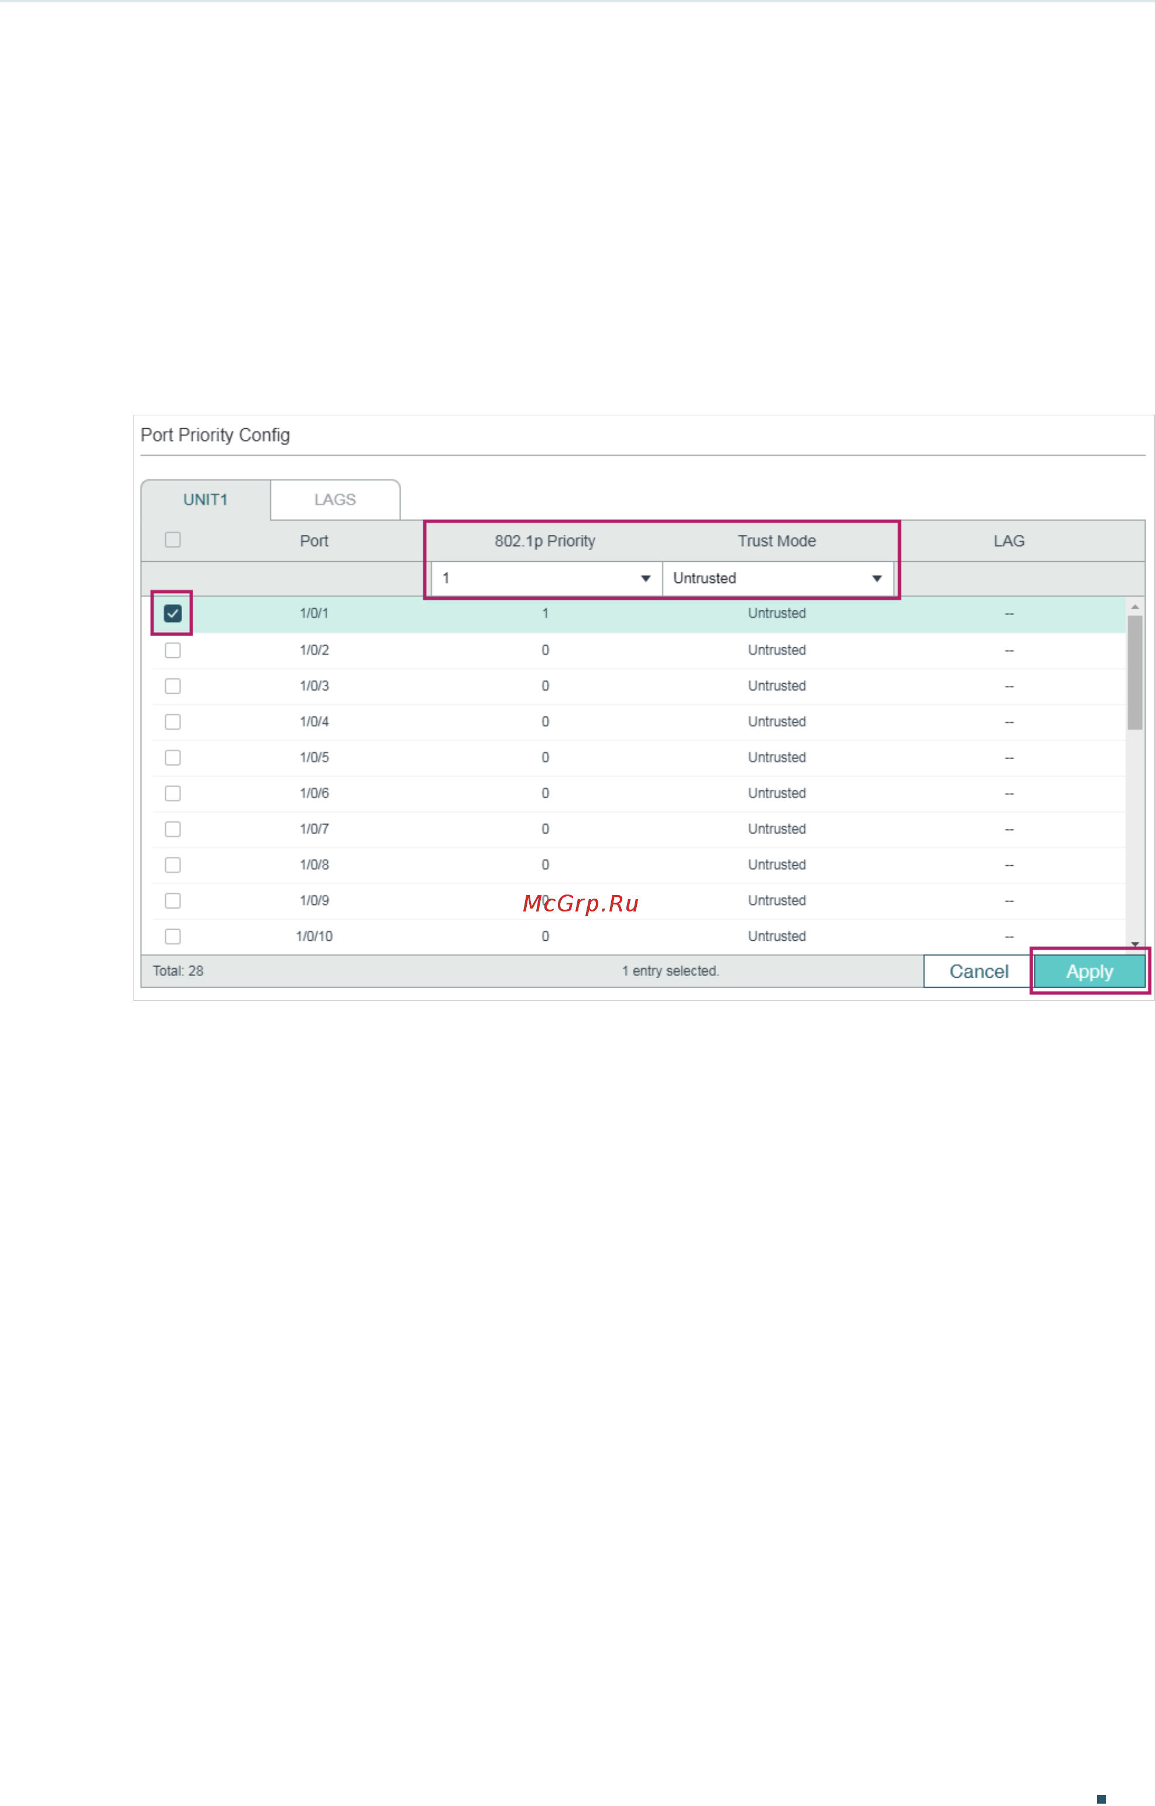This screenshot has height=1806, width=1155.
Task: Click the Port Priority Config heading
Action: pyautogui.click(x=215, y=435)
